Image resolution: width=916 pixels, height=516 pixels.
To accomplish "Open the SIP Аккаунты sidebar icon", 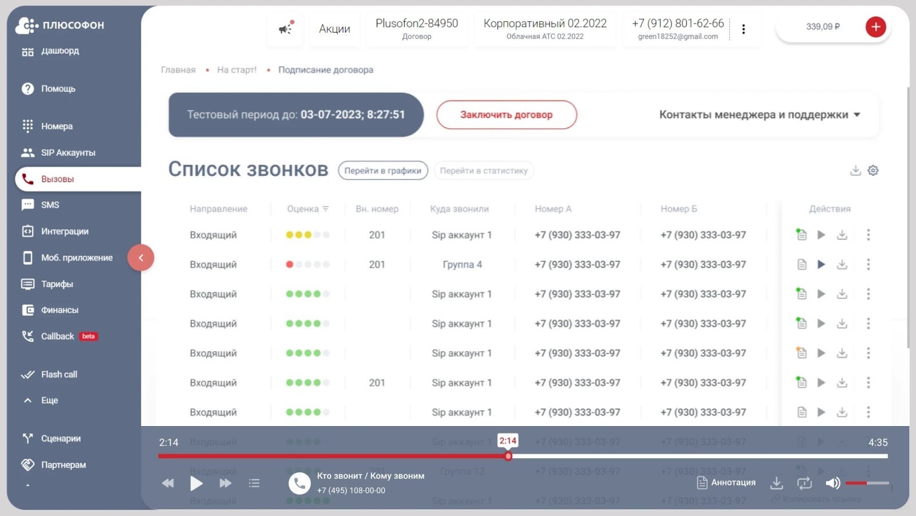I will (x=27, y=152).
